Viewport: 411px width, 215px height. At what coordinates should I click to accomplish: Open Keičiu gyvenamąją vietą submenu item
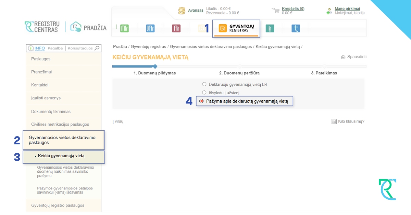pos(64,156)
